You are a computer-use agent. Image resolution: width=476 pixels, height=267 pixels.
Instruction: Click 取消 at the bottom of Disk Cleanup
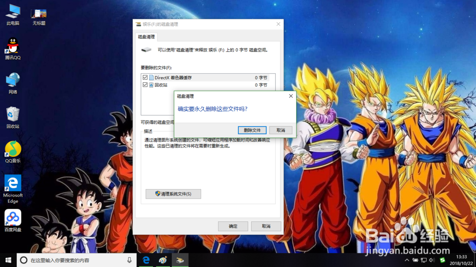click(x=266, y=226)
